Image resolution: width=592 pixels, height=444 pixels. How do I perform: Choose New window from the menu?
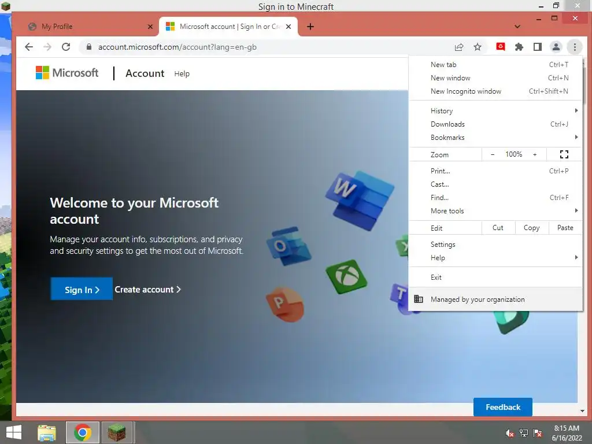(x=495, y=78)
